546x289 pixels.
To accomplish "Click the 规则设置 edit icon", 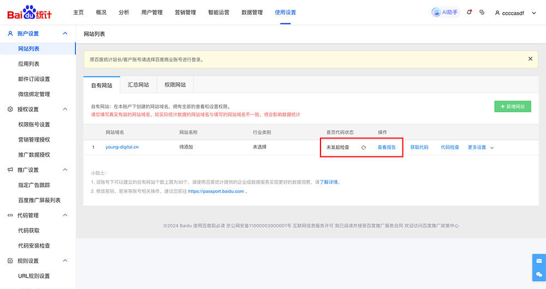I will click(x=10, y=261).
